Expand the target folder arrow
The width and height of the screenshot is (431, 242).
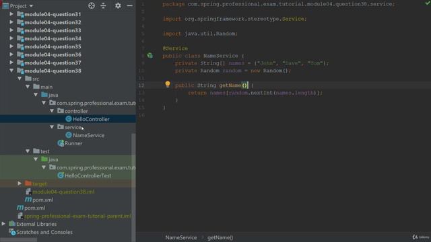20,184
